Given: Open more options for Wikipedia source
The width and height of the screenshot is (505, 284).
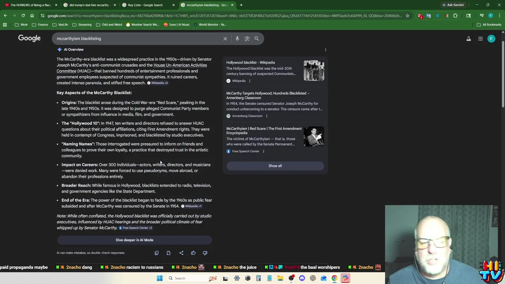Looking at the screenshot, I should (249, 81).
